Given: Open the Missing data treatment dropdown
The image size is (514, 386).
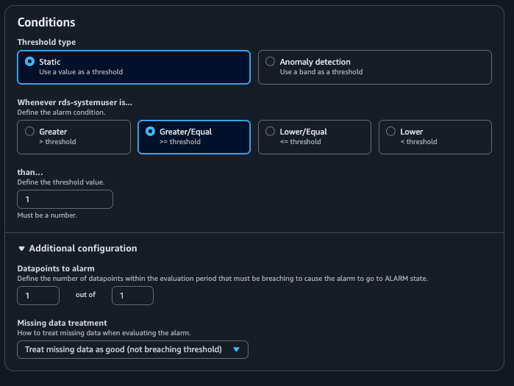Looking at the screenshot, I should [x=133, y=350].
